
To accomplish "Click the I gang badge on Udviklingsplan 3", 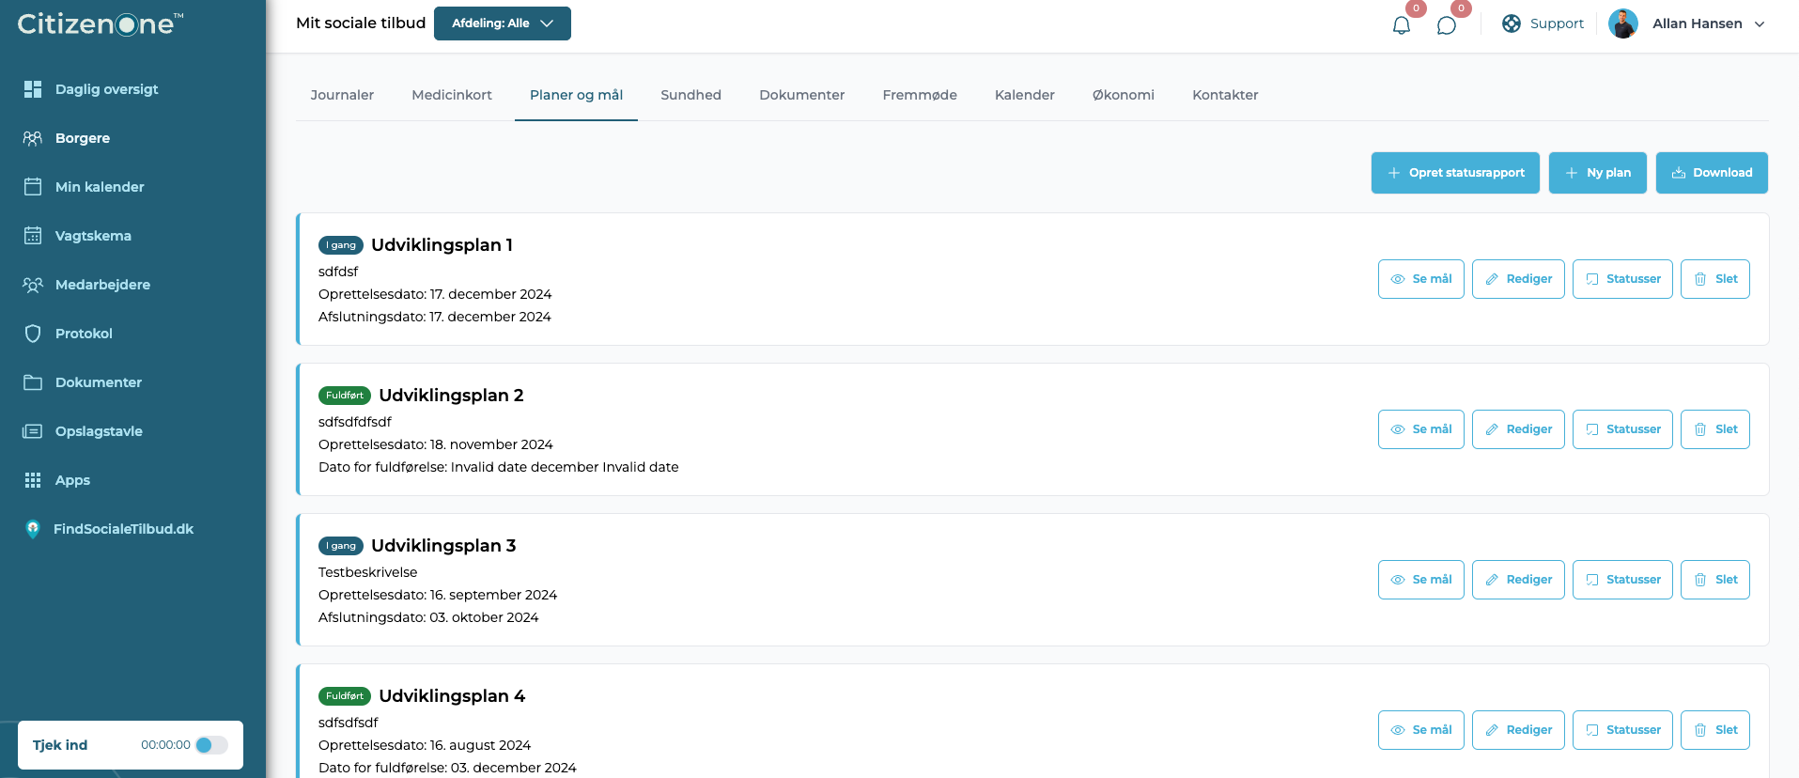I will (x=341, y=546).
